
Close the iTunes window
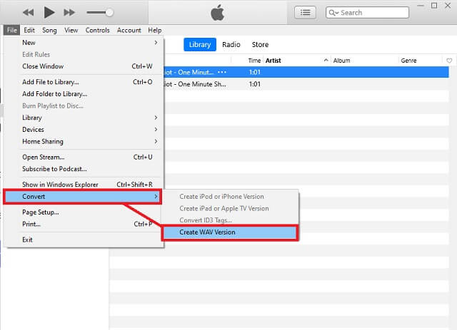tap(448, 6)
